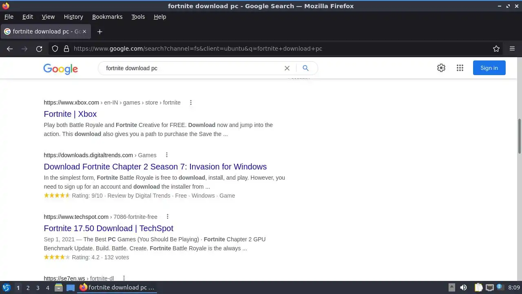Click the Google search magnifier button

point(305,68)
